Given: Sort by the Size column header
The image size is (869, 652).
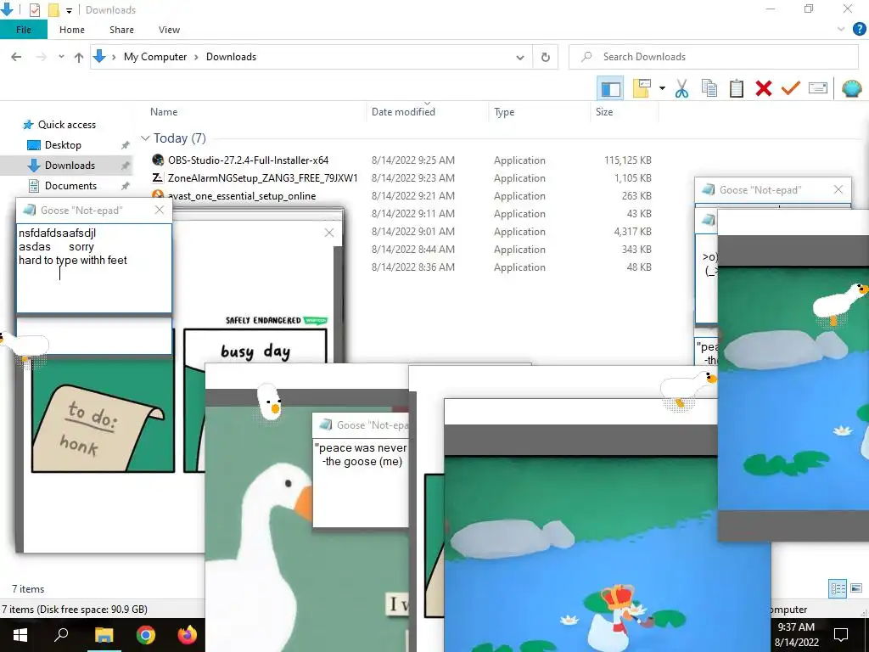Looking at the screenshot, I should pyautogui.click(x=604, y=112).
